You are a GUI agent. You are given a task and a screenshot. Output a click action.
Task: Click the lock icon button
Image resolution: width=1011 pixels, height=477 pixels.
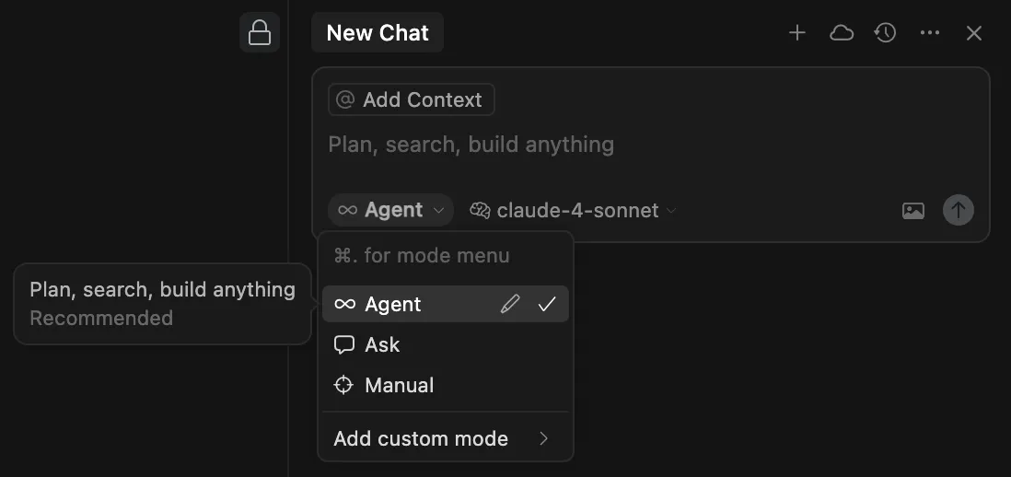click(260, 32)
